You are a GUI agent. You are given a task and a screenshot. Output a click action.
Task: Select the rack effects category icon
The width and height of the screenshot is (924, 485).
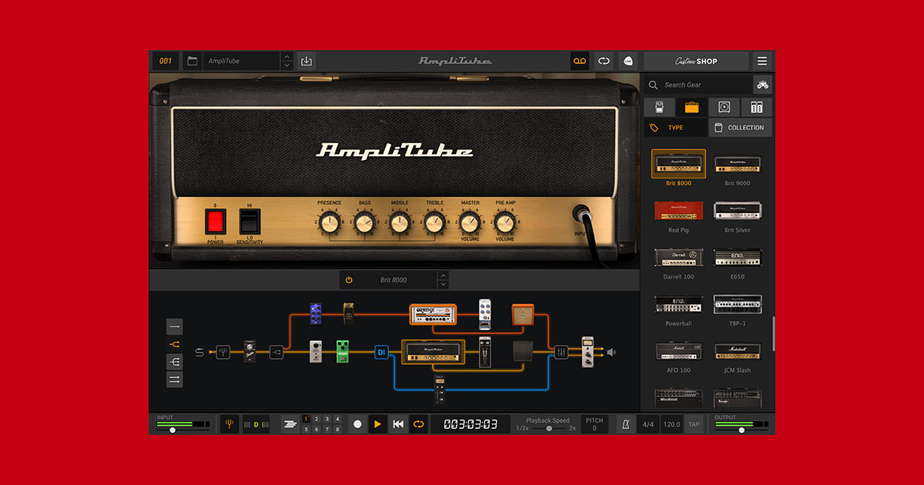coord(756,107)
